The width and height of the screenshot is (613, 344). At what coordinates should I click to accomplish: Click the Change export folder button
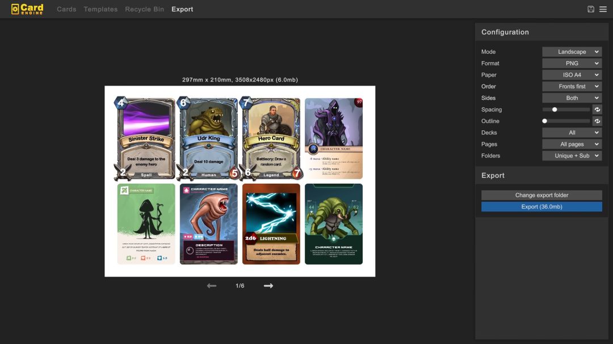point(541,194)
